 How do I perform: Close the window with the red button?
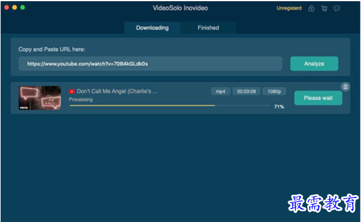7,8
